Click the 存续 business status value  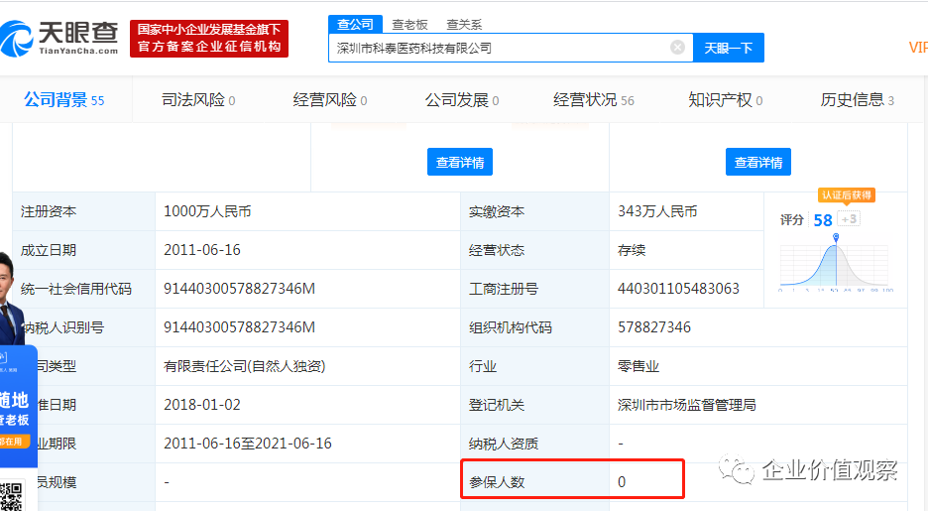(x=632, y=250)
